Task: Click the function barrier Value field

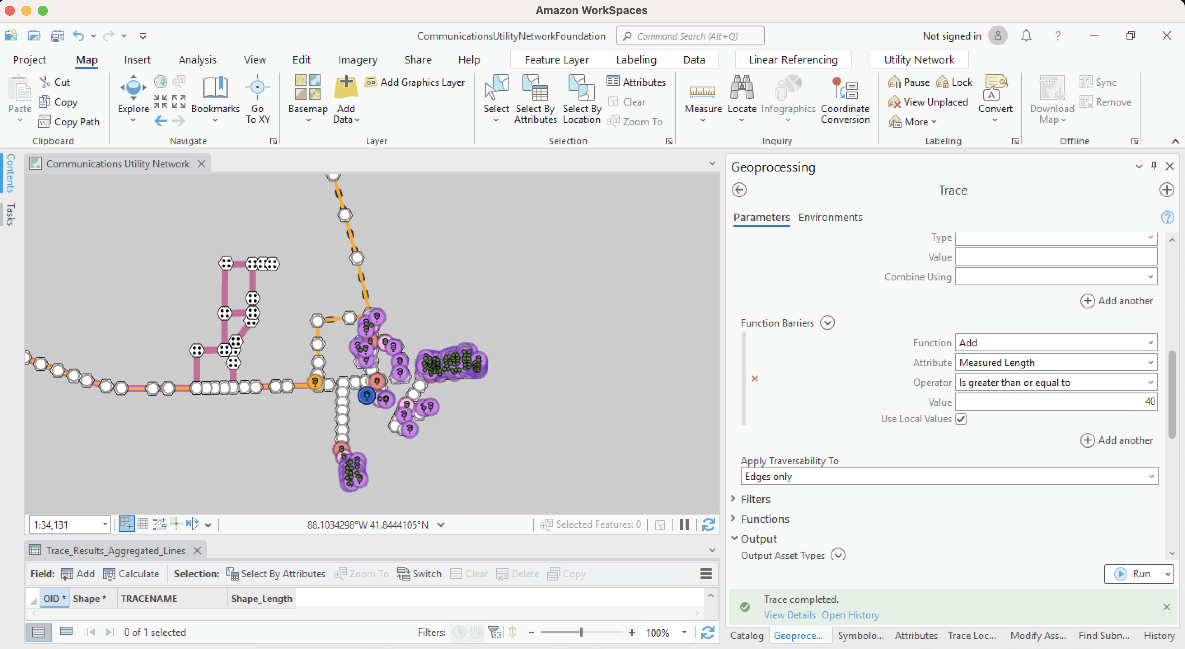Action: 1056,402
